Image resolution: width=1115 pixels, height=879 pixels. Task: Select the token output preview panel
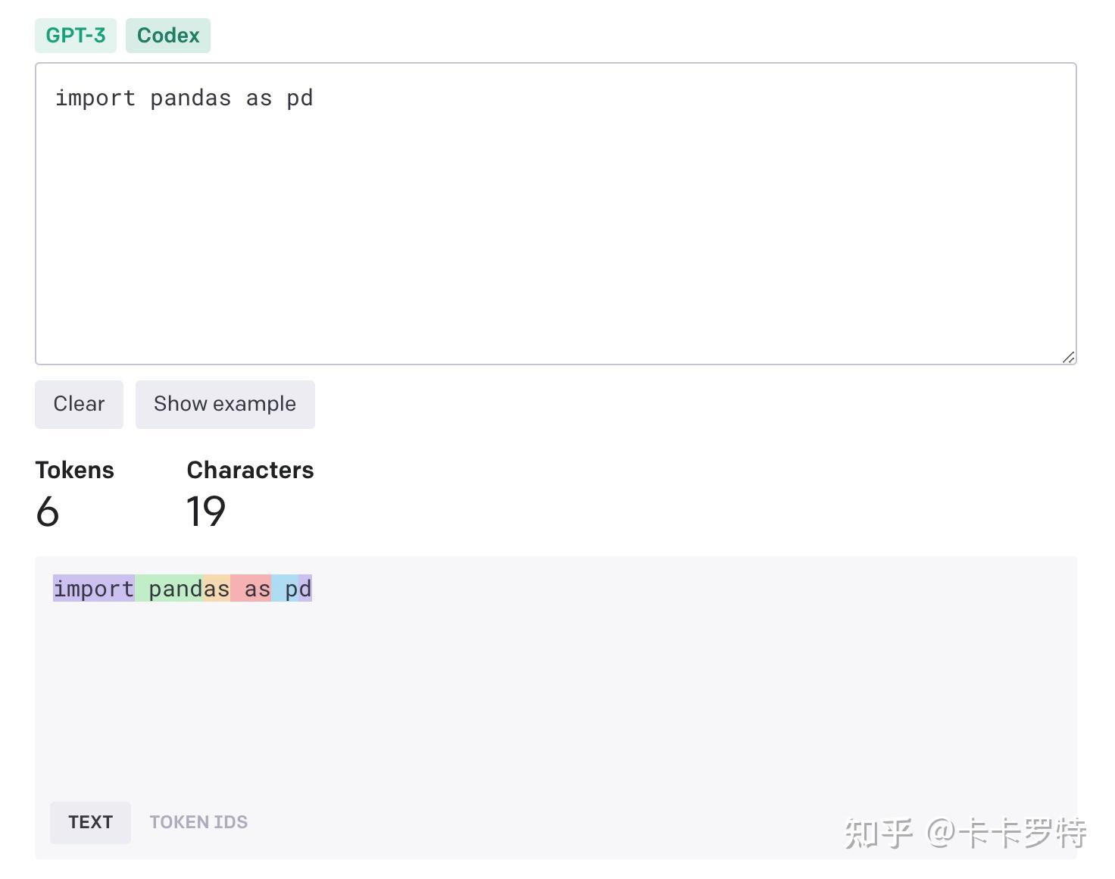click(556, 697)
